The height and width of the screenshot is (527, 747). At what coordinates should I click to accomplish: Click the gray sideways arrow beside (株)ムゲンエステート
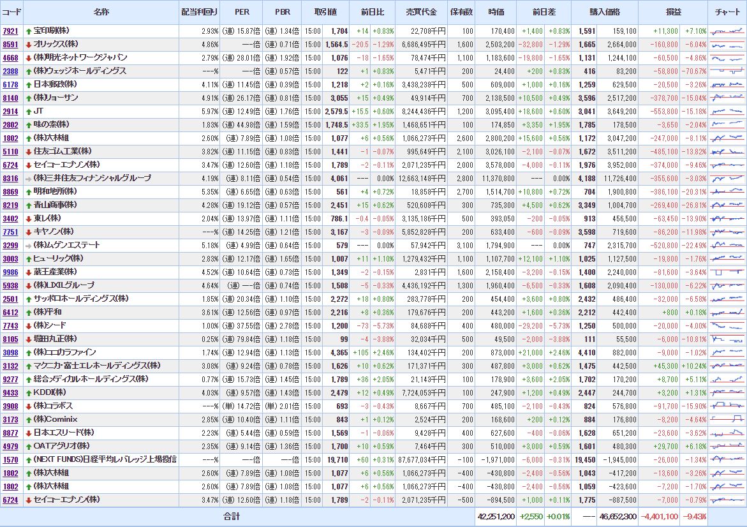pyautogui.click(x=29, y=245)
